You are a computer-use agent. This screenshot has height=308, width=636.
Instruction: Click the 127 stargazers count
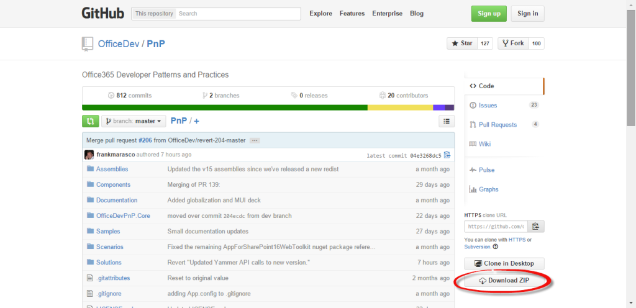[x=484, y=43]
